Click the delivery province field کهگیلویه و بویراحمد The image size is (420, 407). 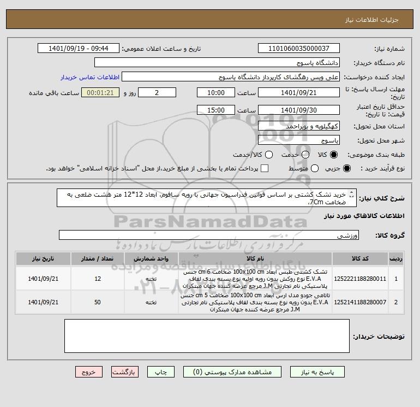pyautogui.click(x=299, y=126)
